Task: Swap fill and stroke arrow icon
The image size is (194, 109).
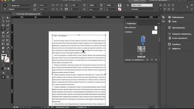Action: click(x=9, y=55)
